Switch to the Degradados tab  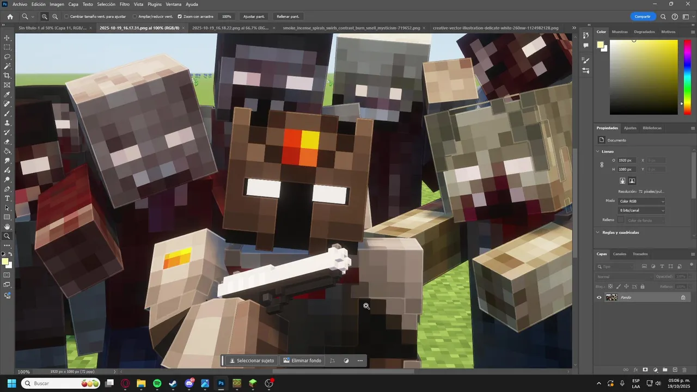(644, 32)
